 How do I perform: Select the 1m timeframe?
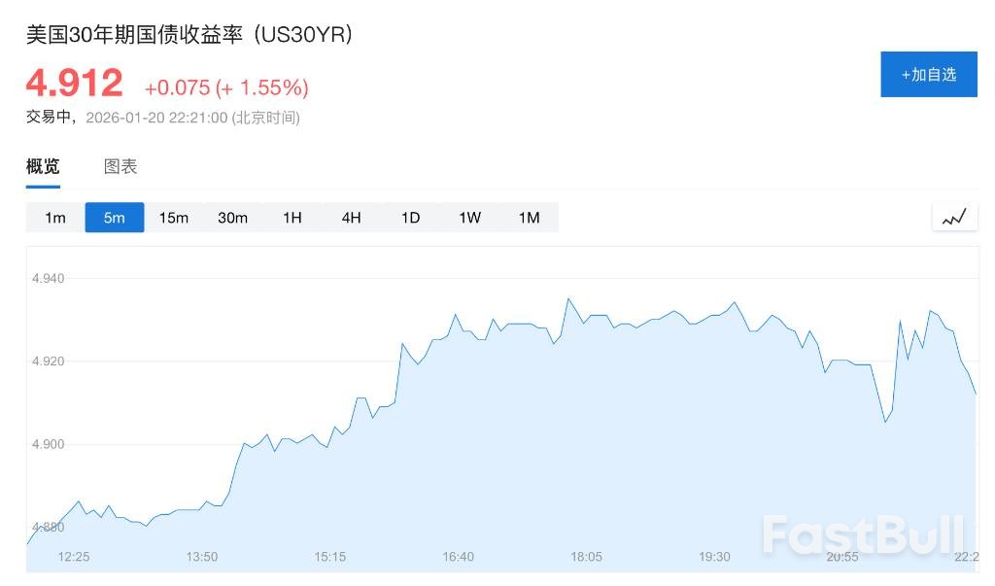click(55, 218)
